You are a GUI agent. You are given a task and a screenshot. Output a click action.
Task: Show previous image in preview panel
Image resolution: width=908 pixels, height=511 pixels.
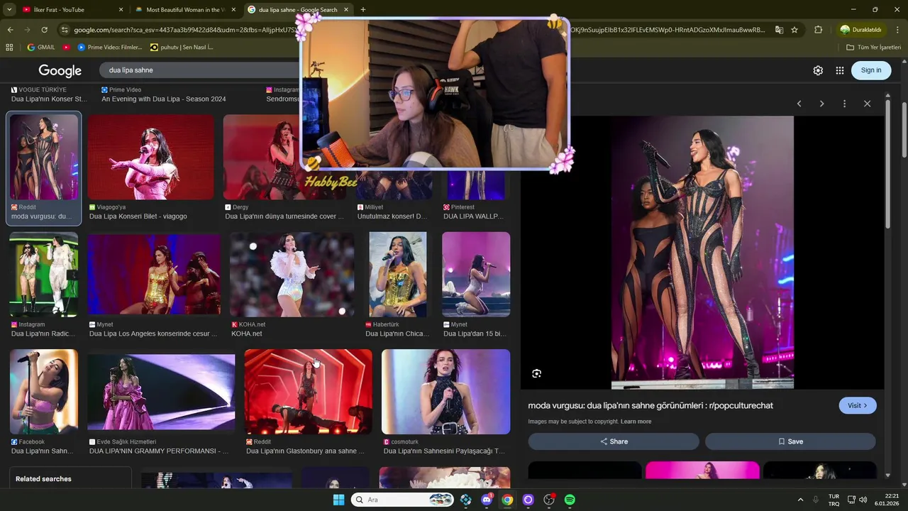(799, 104)
